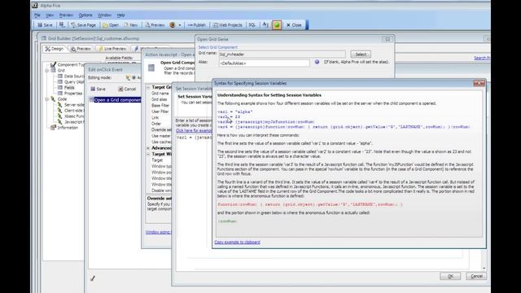Open the File menu
521x293 pixels.
(x=37, y=15)
